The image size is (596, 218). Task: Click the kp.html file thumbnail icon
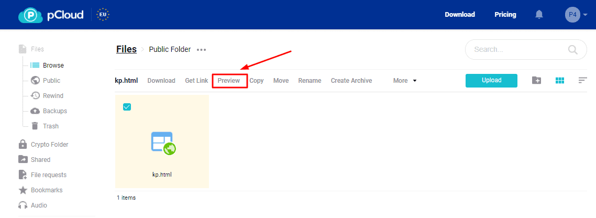point(163,144)
